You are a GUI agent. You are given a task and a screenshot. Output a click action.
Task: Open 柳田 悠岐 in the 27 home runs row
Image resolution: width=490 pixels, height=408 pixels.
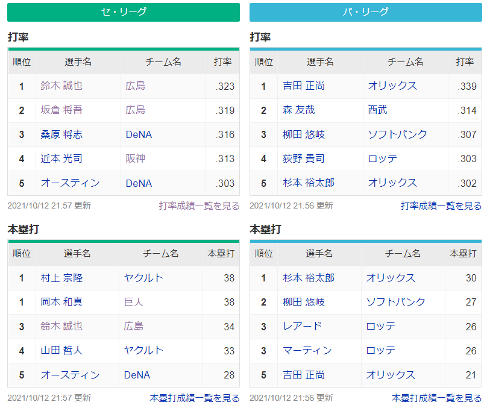tap(304, 302)
